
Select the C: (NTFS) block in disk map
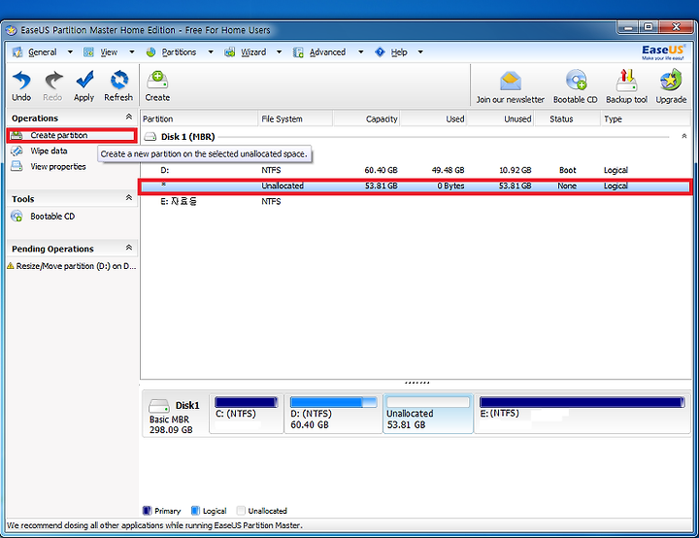(247, 414)
